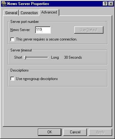
Task: Click the News Server Properties title bar text
Action: [x=28, y=4]
